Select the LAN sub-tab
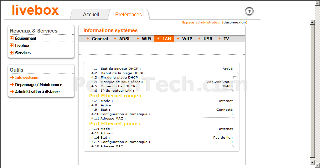Image resolution: width=320 pixels, height=168 pixels. (164, 38)
